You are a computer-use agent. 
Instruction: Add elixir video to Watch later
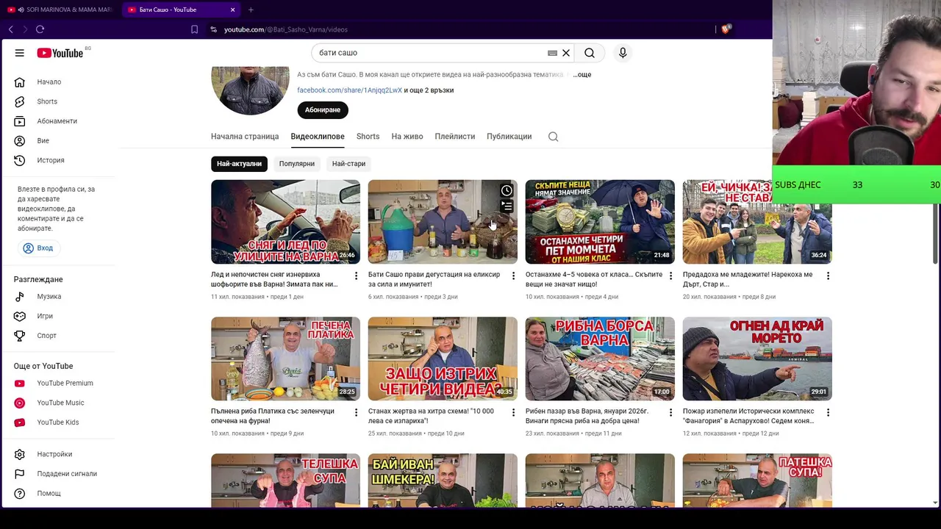(507, 191)
